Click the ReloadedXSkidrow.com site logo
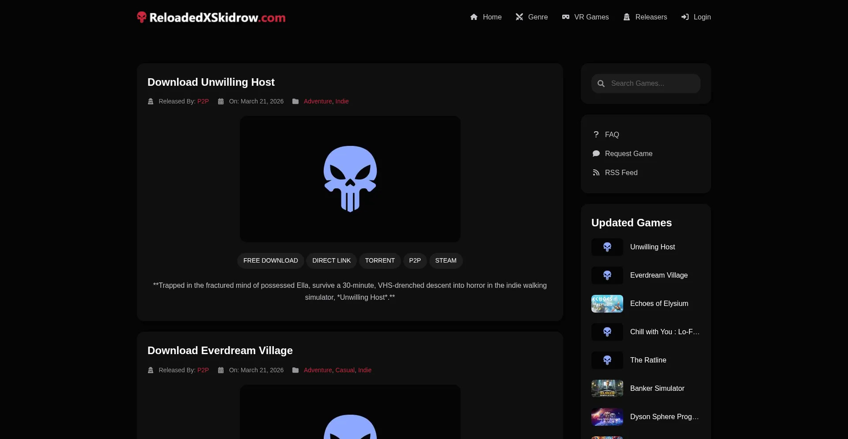The height and width of the screenshot is (439, 848). (211, 17)
